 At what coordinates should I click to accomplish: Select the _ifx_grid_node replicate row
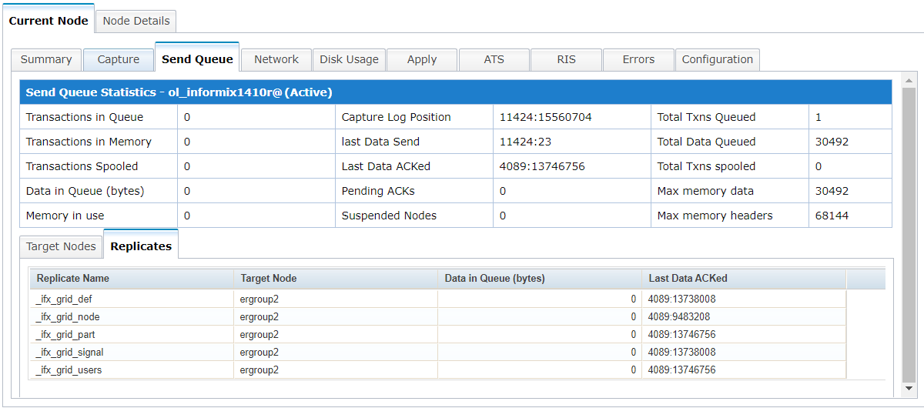tap(437, 316)
